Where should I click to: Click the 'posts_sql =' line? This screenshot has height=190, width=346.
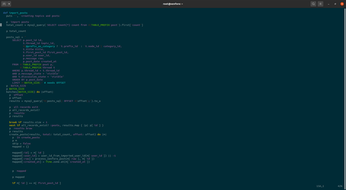16,37
